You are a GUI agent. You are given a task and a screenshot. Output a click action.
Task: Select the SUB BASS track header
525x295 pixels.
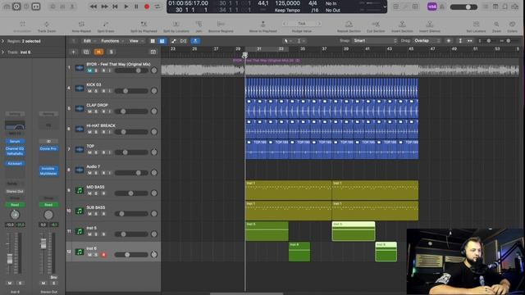coord(113,211)
